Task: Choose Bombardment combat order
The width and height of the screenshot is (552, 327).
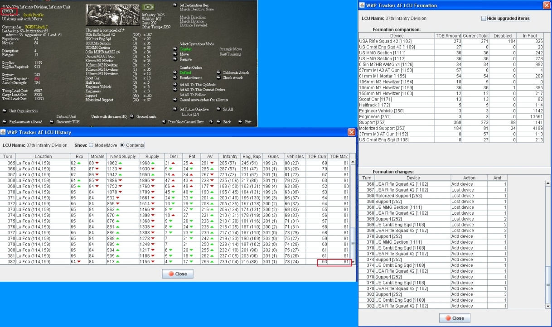Action: tap(190, 77)
